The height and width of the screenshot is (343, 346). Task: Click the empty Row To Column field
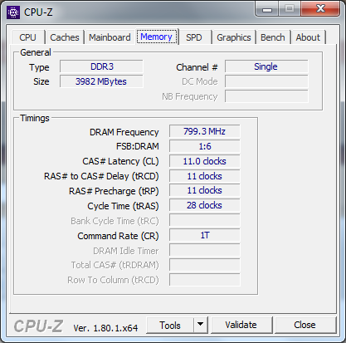(205, 280)
